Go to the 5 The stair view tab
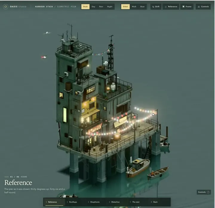The image size is (215, 208). [x=138, y=202]
